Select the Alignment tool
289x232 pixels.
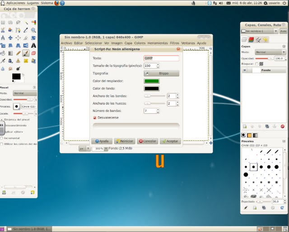click(18, 38)
